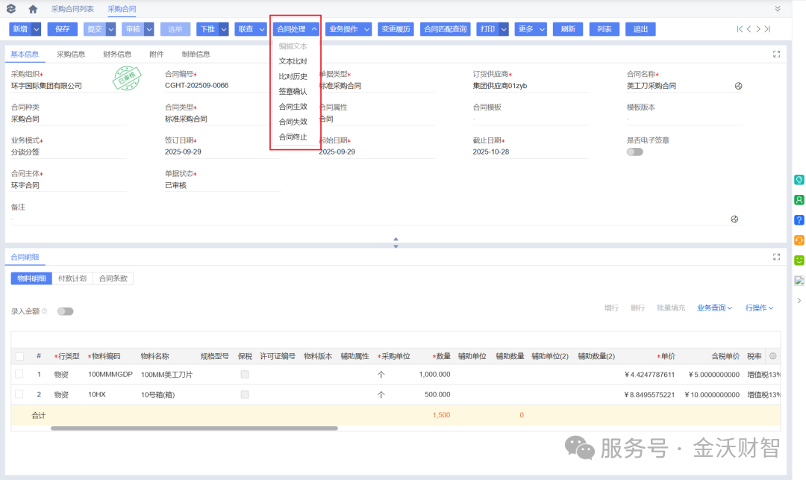Go to the previous record arrow
The width and height of the screenshot is (806, 480).
[x=749, y=29]
